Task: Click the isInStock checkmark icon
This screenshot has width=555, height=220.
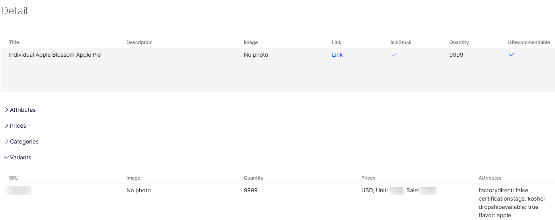Action: [x=394, y=55]
